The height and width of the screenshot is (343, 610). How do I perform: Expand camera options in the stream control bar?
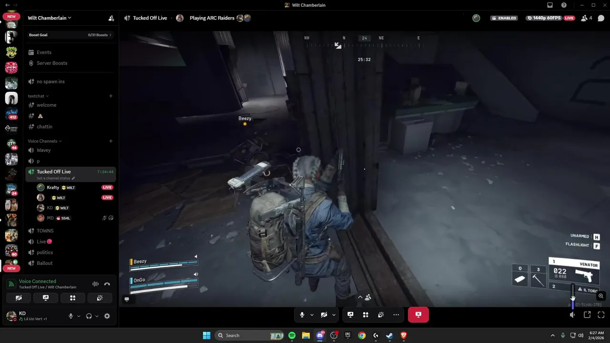point(334,315)
